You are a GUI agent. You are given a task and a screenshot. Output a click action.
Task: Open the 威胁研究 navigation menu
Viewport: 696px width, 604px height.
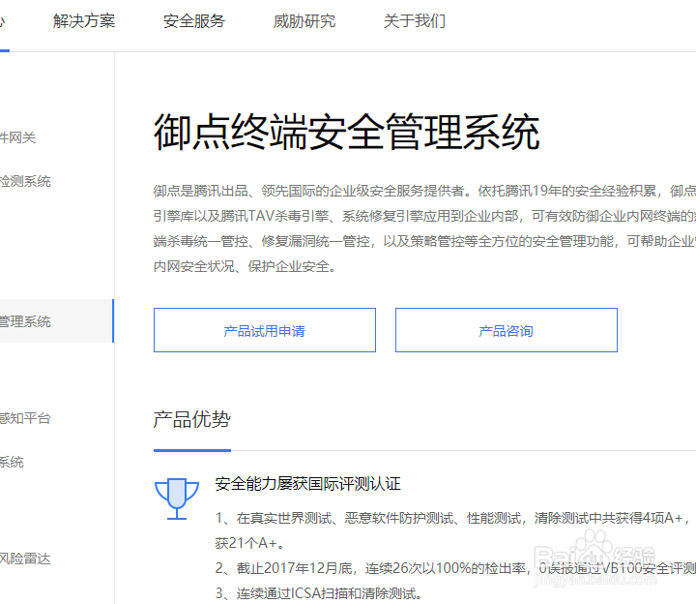click(x=304, y=21)
